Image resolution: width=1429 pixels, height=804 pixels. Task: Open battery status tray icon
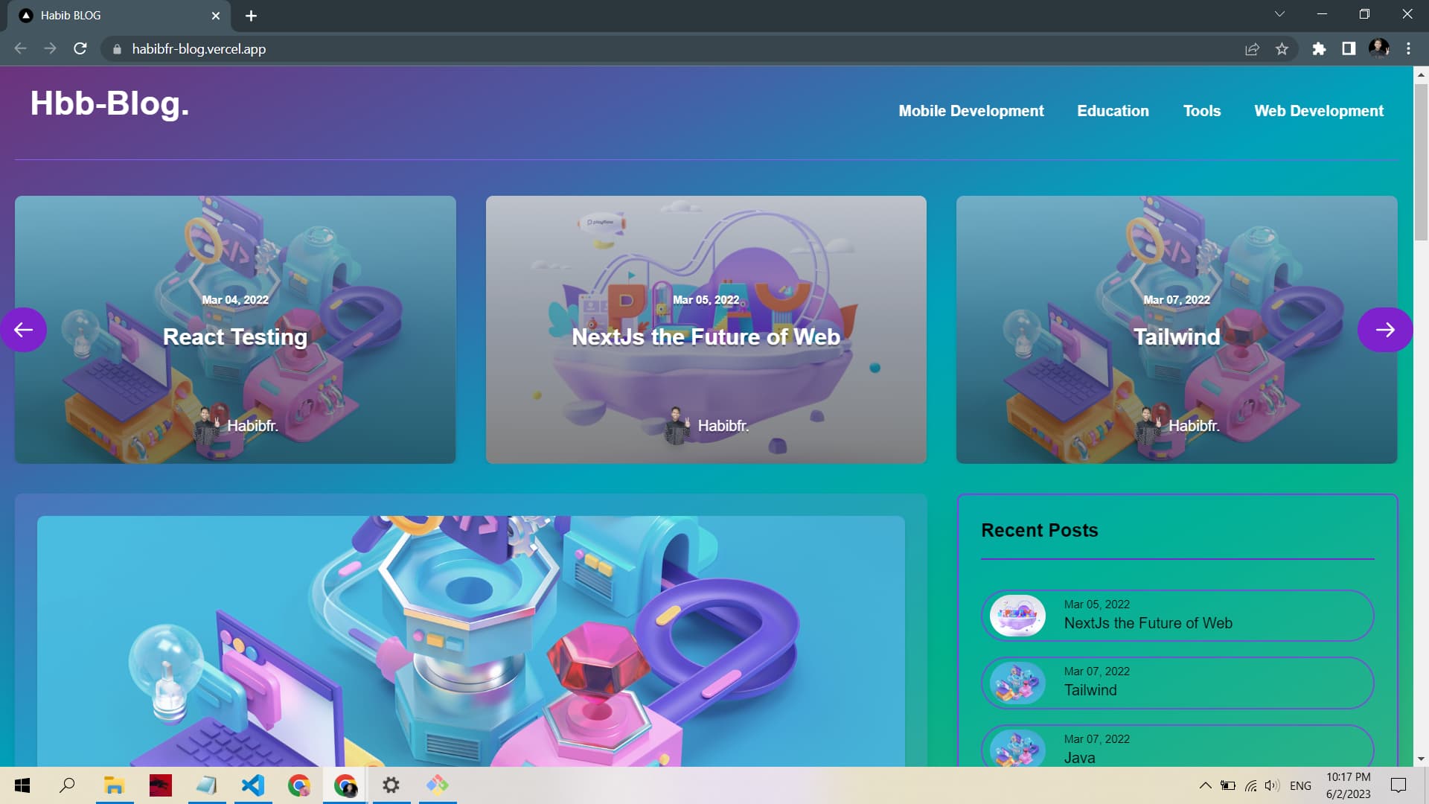(x=1228, y=785)
